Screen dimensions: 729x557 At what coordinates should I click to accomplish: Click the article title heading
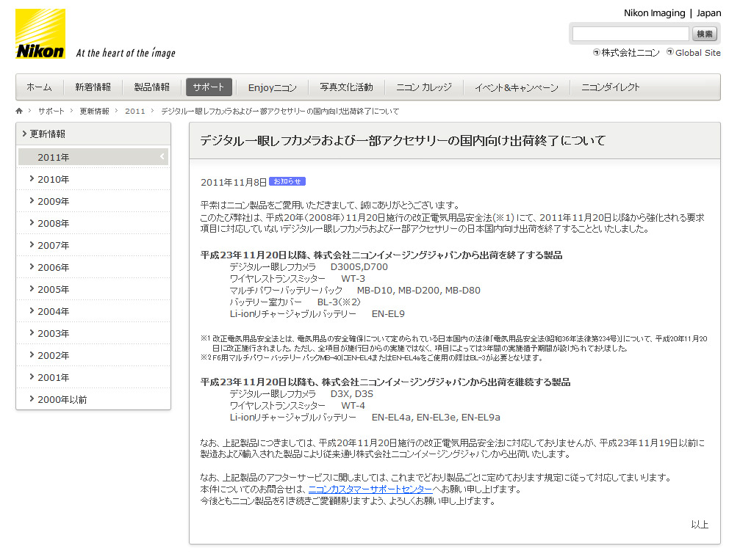pos(403,141)
